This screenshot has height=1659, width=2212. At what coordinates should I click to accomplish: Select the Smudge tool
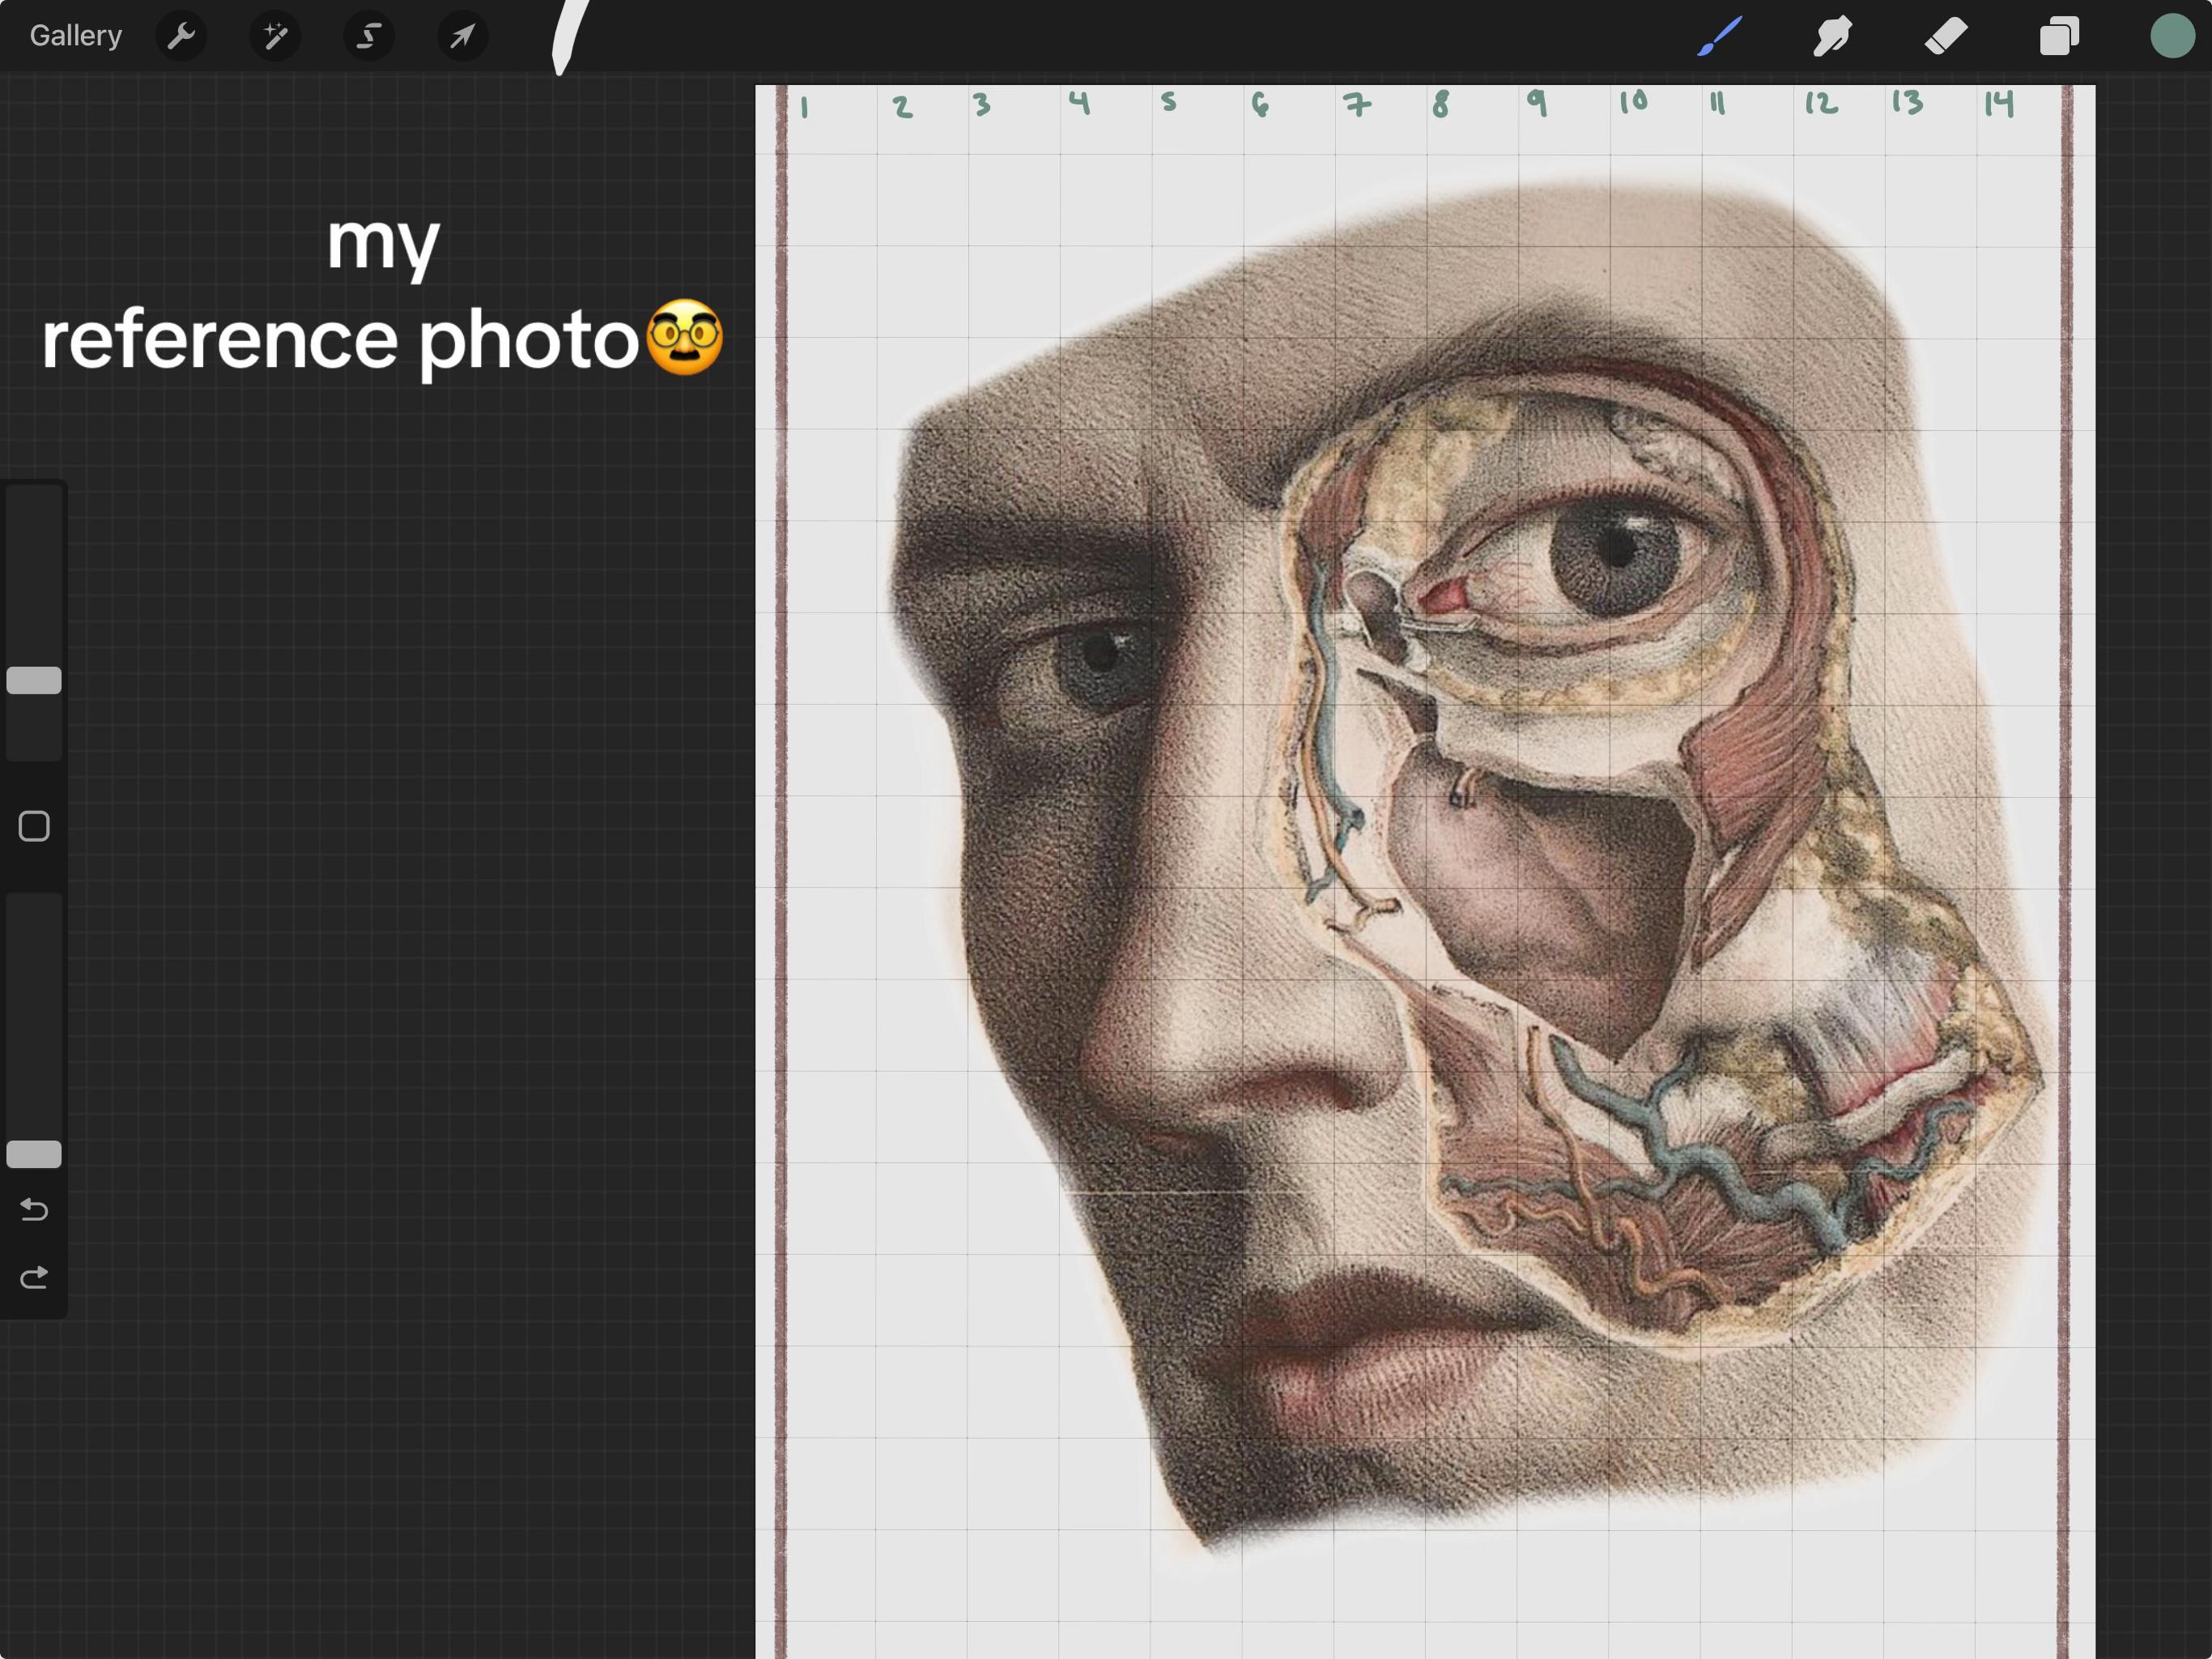coord(1832,36)
